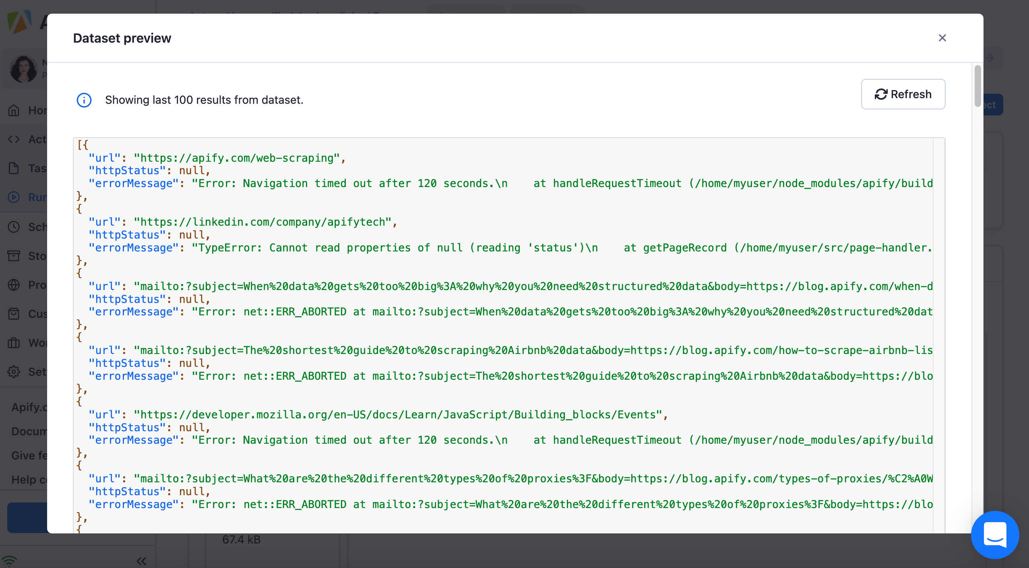
Task: Open Schedules clock icon in sidebar
Action: pyautogui.click(x=14, y=227)
